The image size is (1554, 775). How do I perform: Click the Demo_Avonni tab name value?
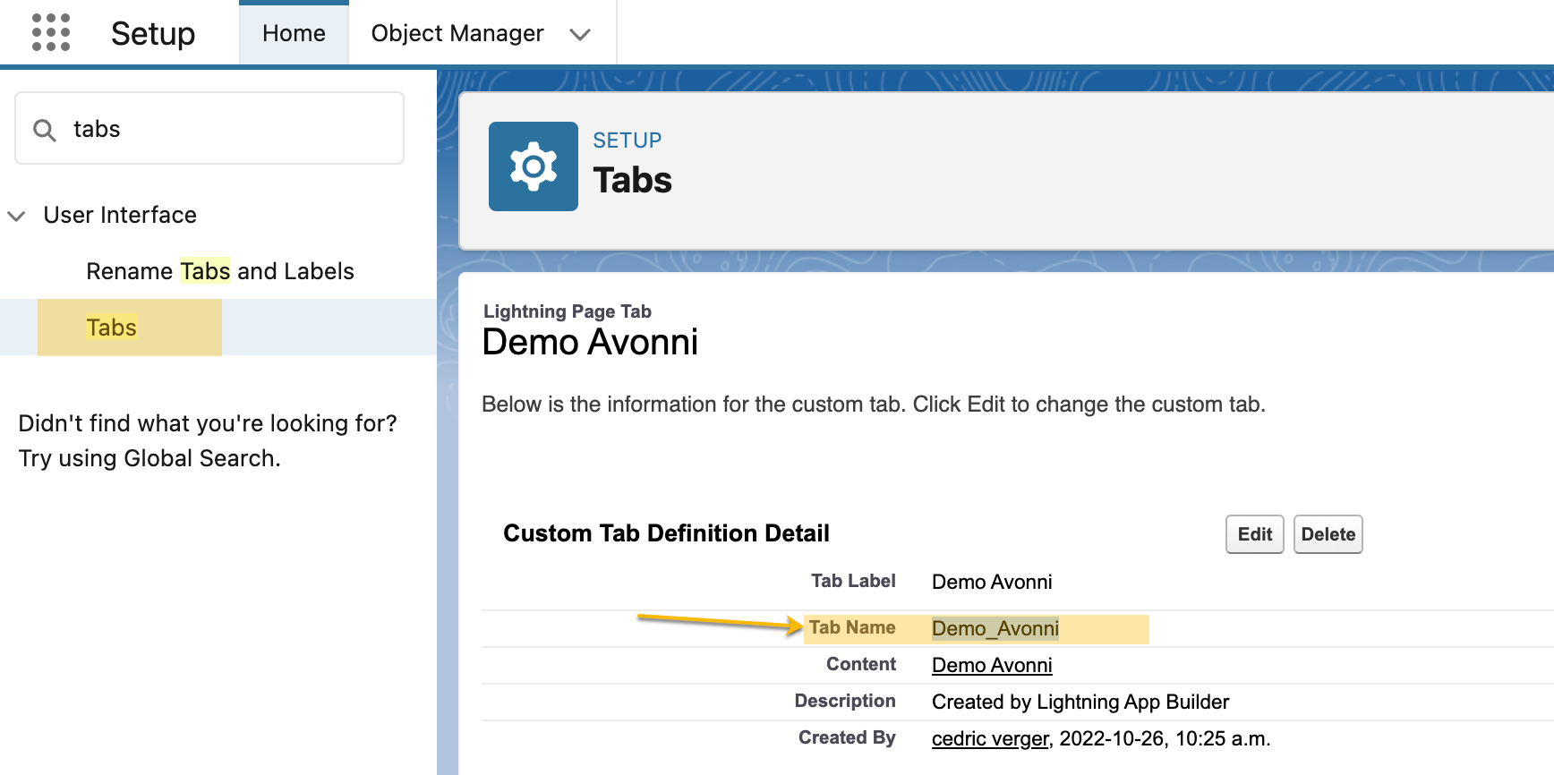point(995,628)
